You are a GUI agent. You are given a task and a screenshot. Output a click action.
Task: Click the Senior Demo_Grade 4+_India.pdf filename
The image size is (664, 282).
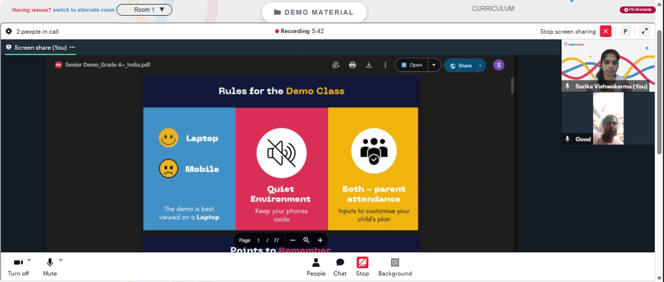108,65
